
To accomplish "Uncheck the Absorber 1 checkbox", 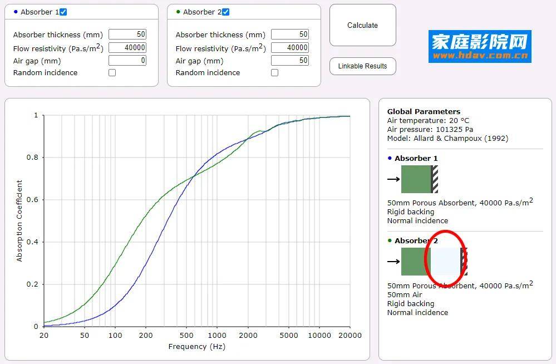I will click(63, 12).
